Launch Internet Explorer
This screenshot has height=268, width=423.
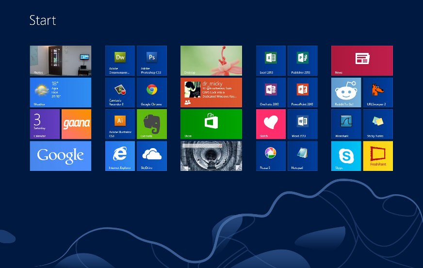point(120,156)
